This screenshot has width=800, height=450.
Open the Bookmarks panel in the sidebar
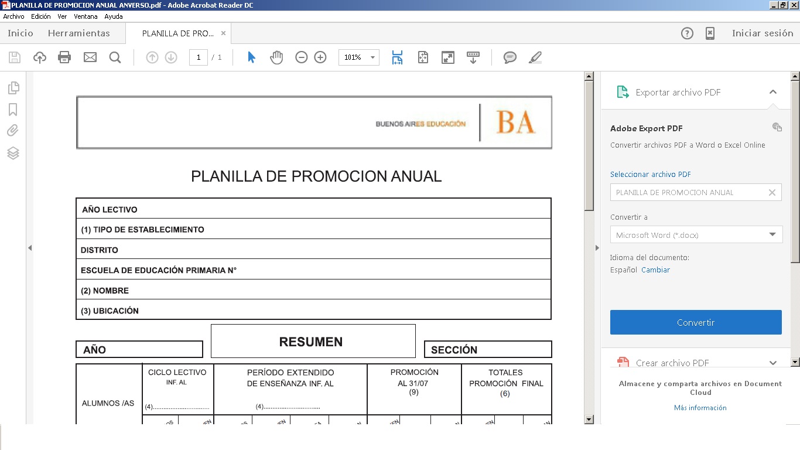13,110
